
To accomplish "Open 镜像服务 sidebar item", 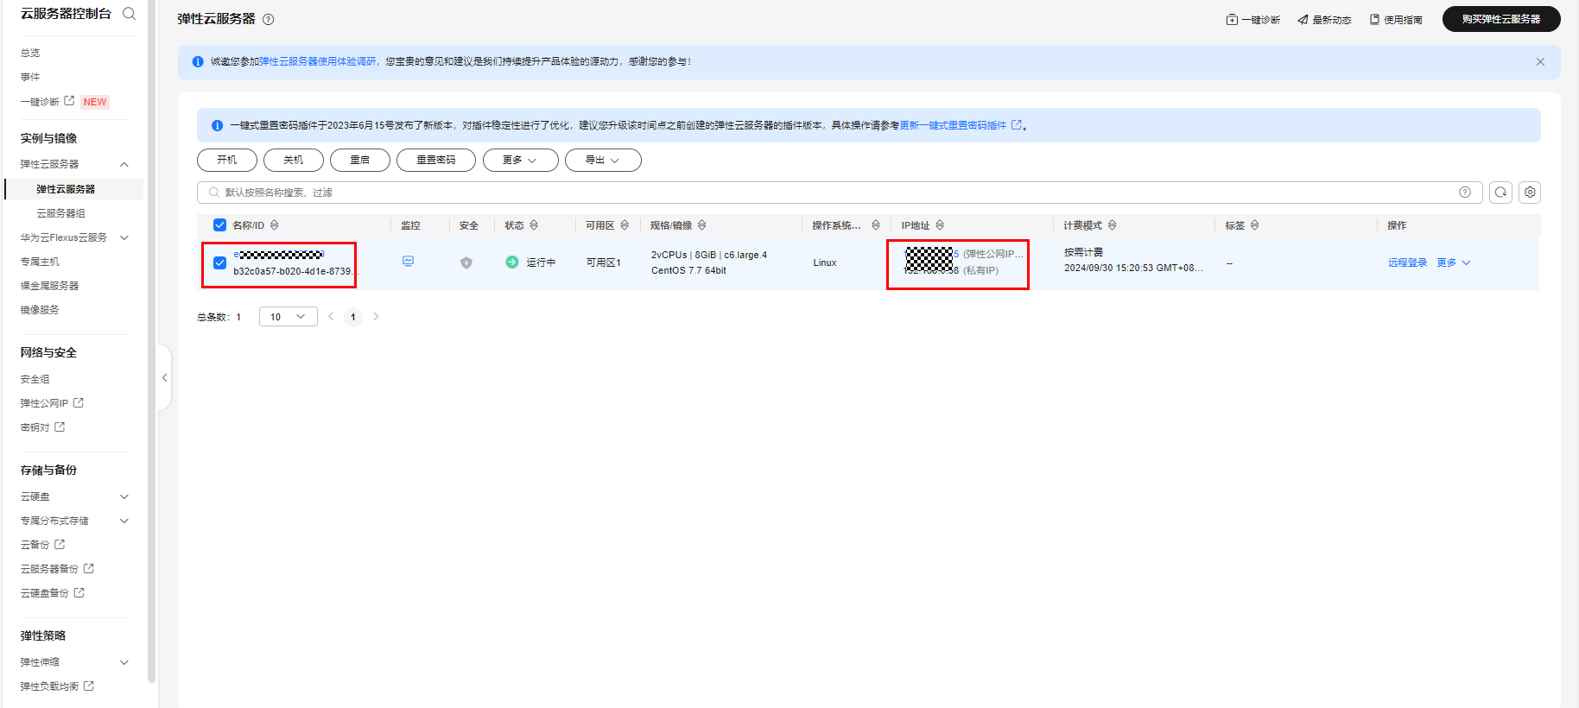I will point(40,310).
